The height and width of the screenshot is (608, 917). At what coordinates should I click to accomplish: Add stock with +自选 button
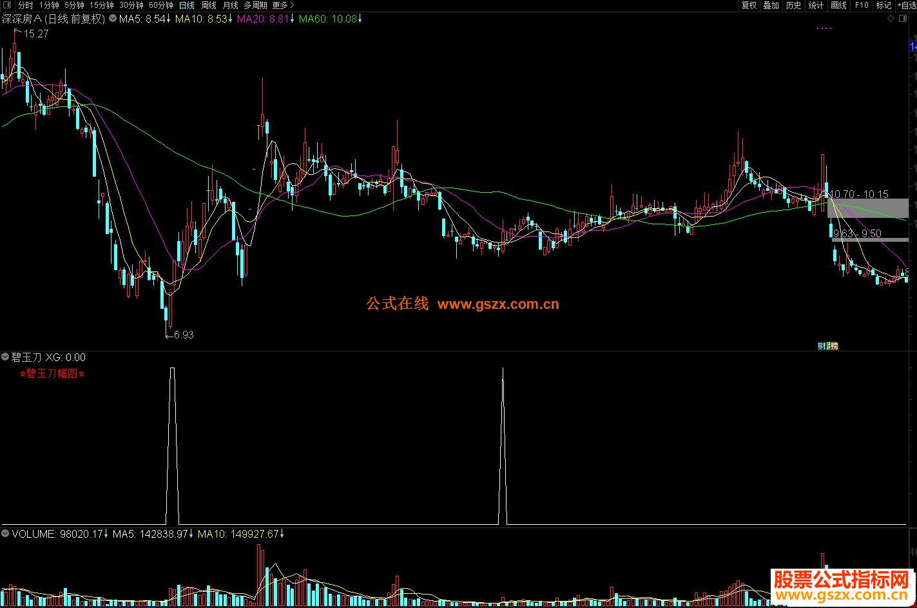point(906,5)
